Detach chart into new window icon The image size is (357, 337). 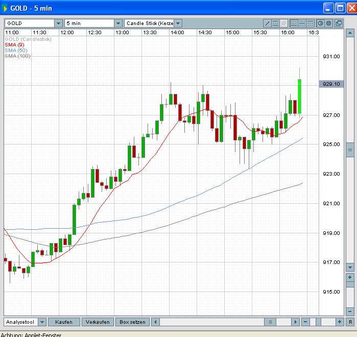[x=339, y=23]
